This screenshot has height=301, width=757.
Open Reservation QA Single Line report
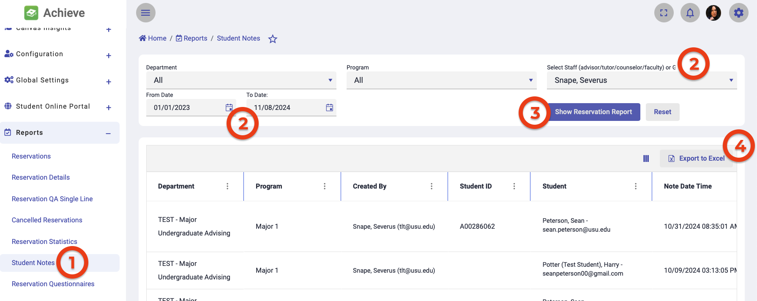52,199
